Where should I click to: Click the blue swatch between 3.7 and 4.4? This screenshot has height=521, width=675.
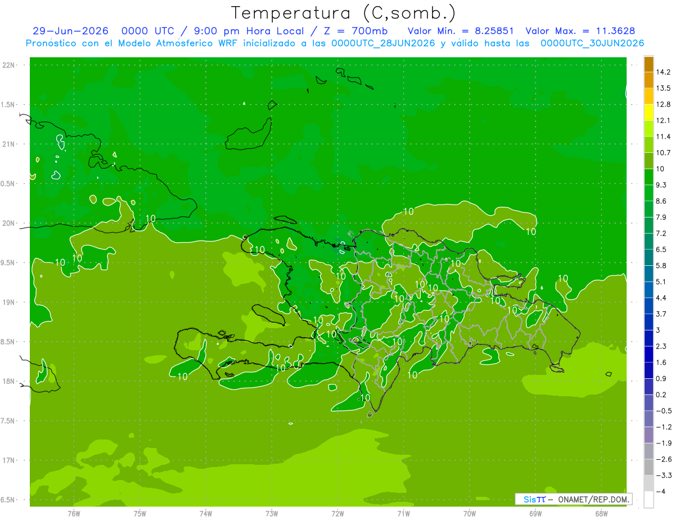[x=649, y=306]
